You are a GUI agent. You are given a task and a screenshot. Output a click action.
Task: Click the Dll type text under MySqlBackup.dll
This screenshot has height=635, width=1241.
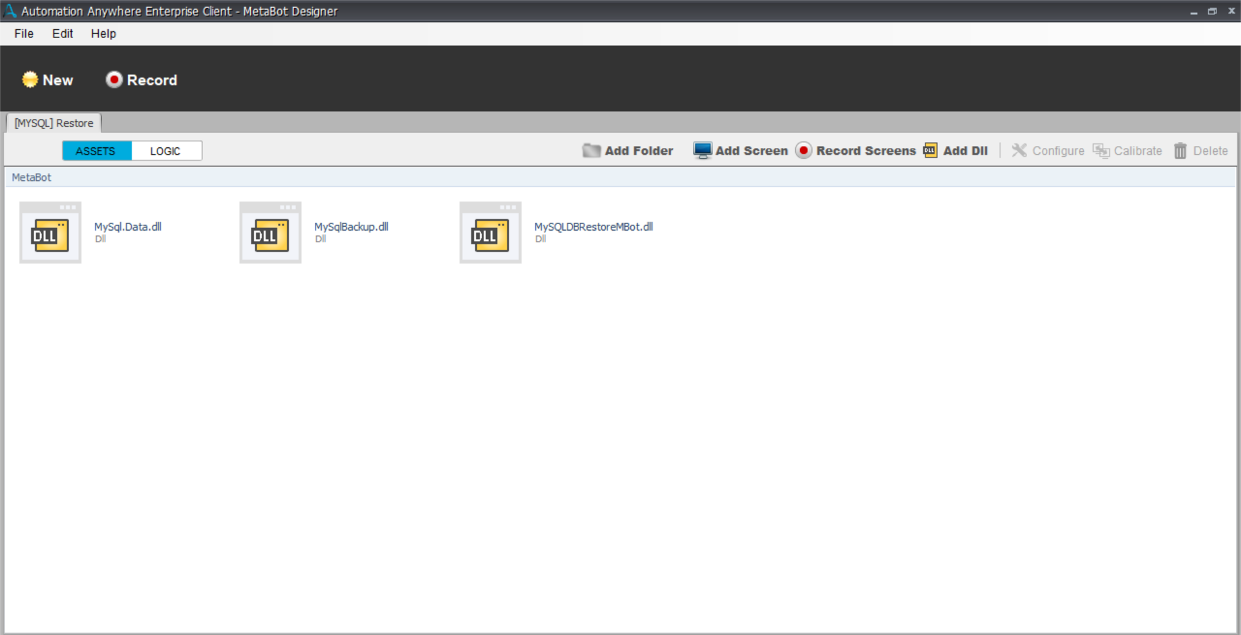(321, 239)
